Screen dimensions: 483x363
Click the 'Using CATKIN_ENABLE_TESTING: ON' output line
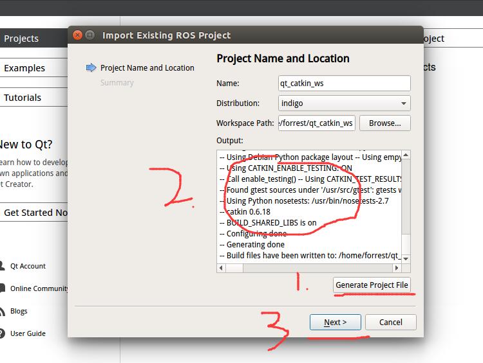point(285,168)
